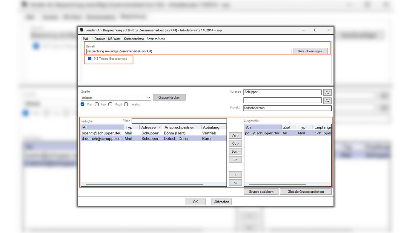This screenshot has height=233, width=412.
Task: Toggle the MS Teams Besprechung checkbox
Action: (x=90, y=59)
